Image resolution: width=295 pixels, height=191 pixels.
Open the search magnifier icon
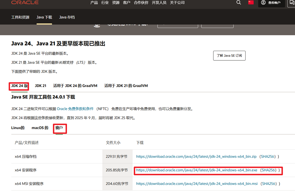[238, 3]
